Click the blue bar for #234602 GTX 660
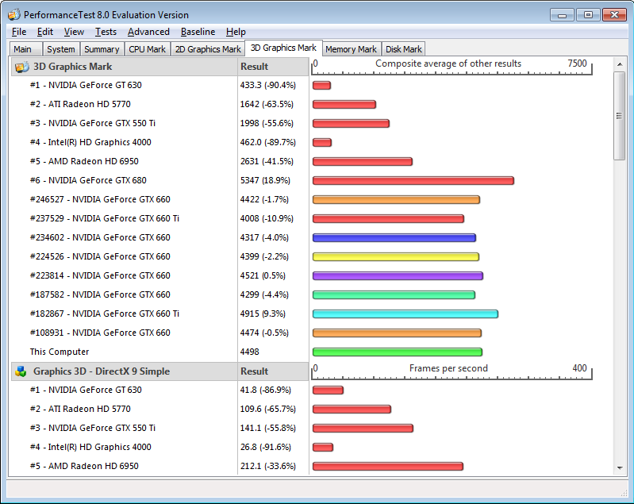634x504 pixels. [x=394, y=237]
